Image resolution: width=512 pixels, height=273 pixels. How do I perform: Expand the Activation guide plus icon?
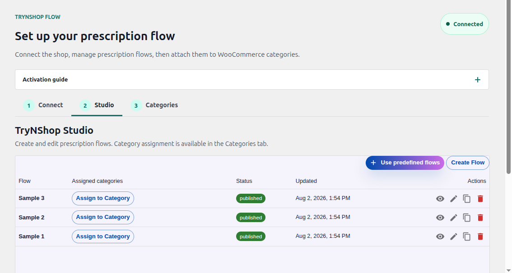477,80
